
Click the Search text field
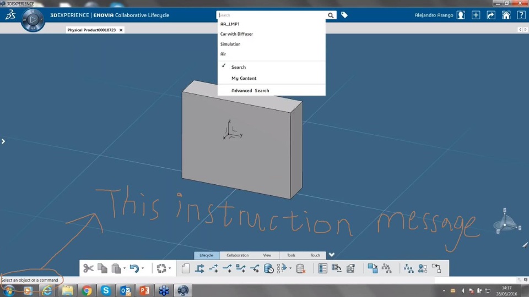[272, 15]
